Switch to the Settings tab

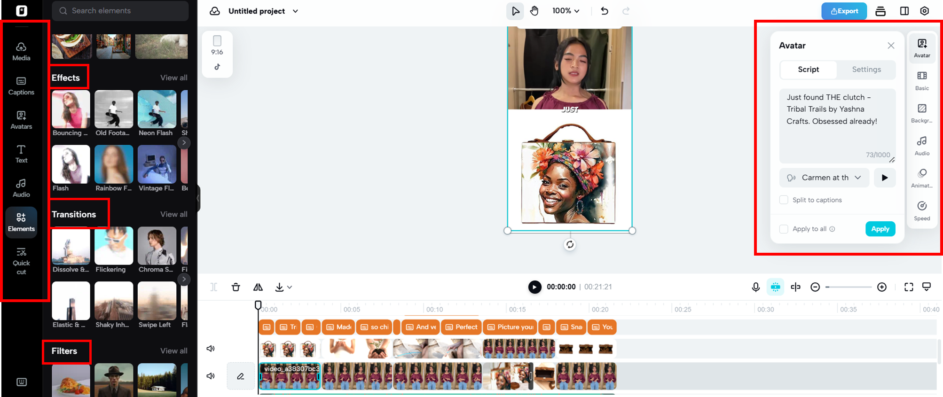point(866,70)
